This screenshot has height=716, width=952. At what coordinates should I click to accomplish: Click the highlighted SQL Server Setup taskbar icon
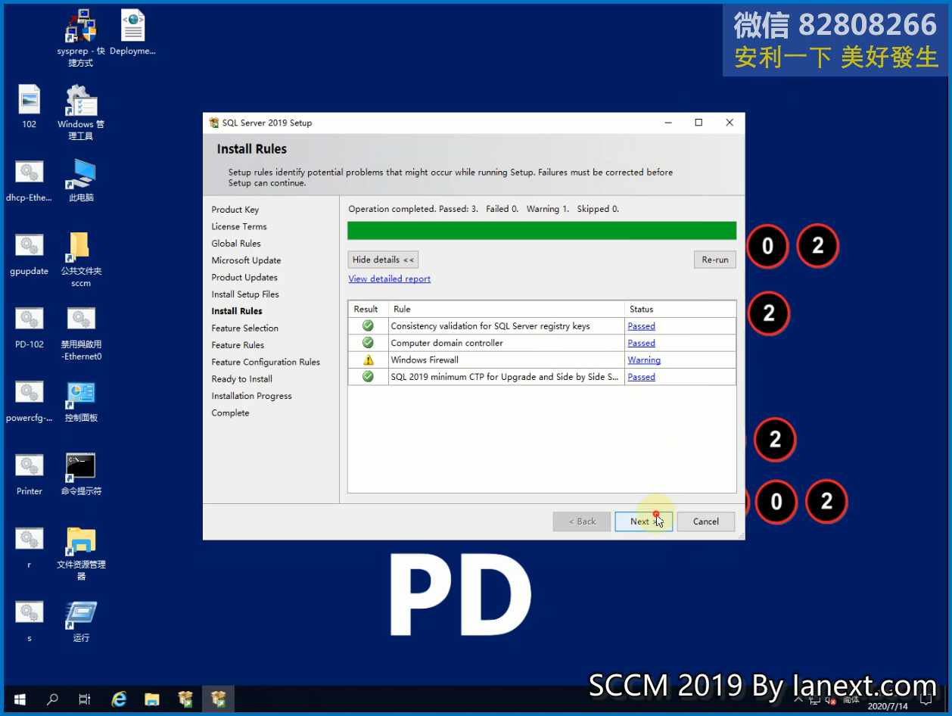point(219,699)
